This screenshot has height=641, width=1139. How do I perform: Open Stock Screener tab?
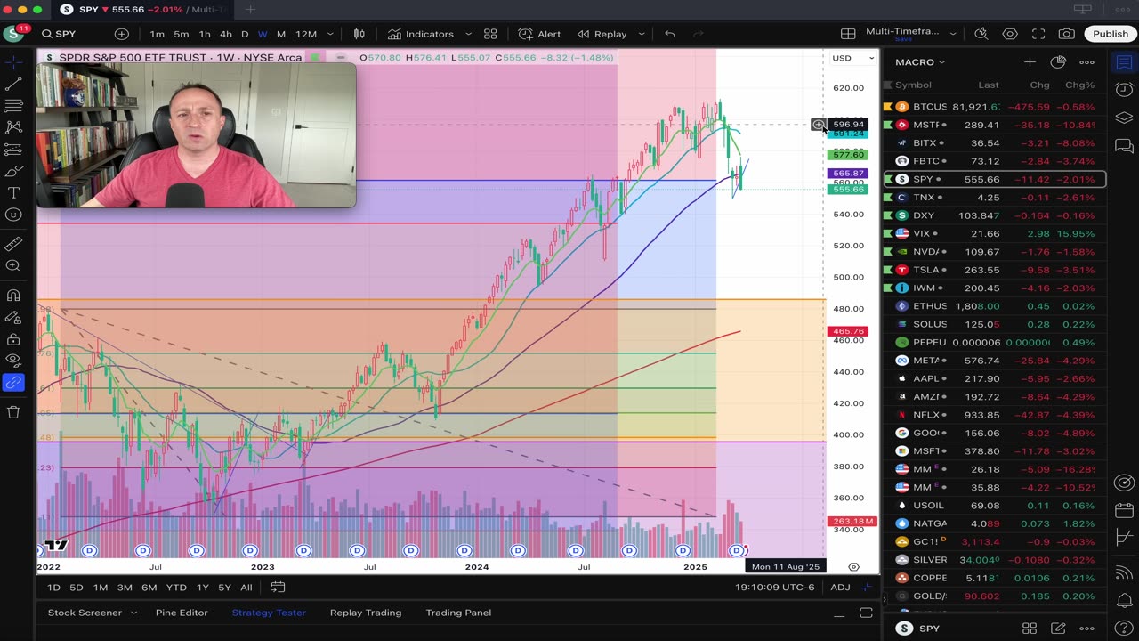pyautogui.click(x=85, y=613)
